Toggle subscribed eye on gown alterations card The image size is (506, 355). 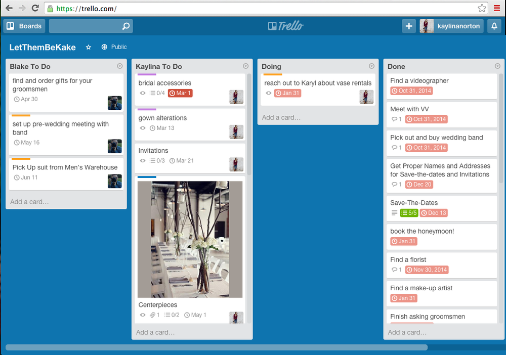pyautogui.click(x=143, y=128)
